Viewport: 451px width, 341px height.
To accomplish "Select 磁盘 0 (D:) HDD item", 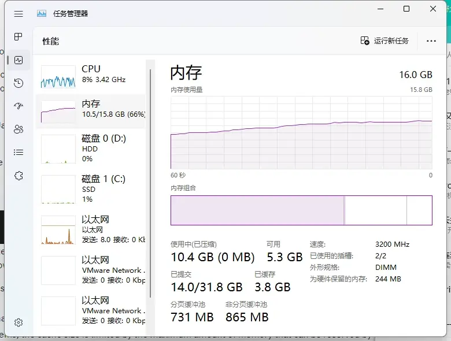I will click(x=91, y=149).
